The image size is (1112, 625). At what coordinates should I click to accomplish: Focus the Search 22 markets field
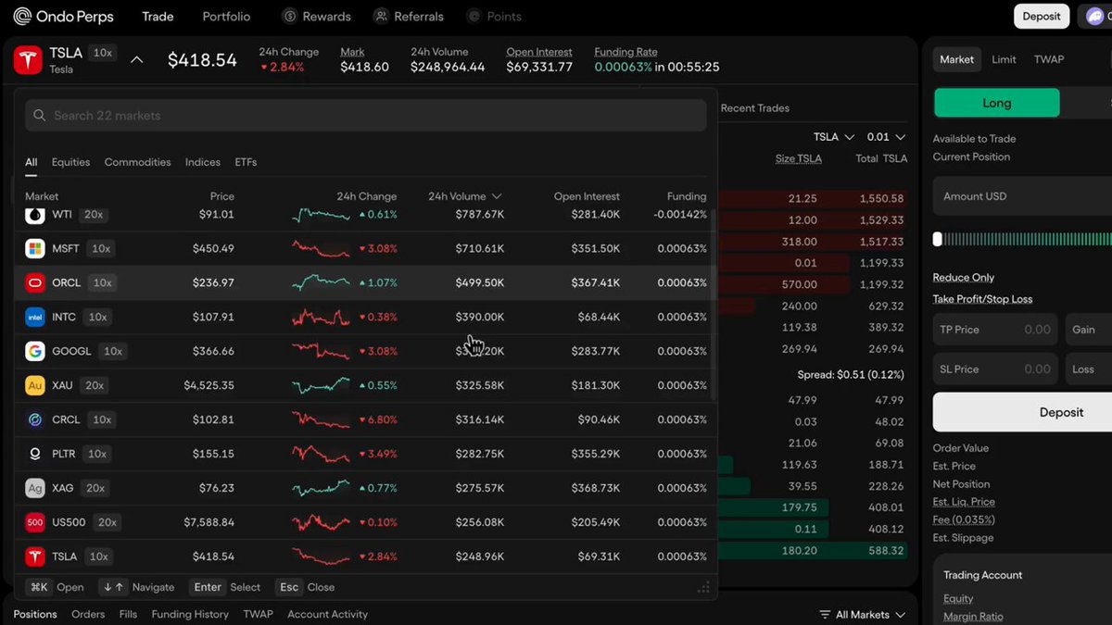click(x=366, y=116)
